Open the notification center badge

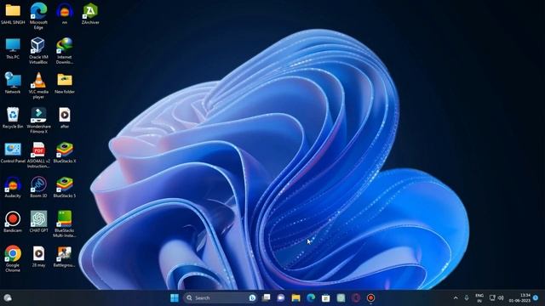536,297
